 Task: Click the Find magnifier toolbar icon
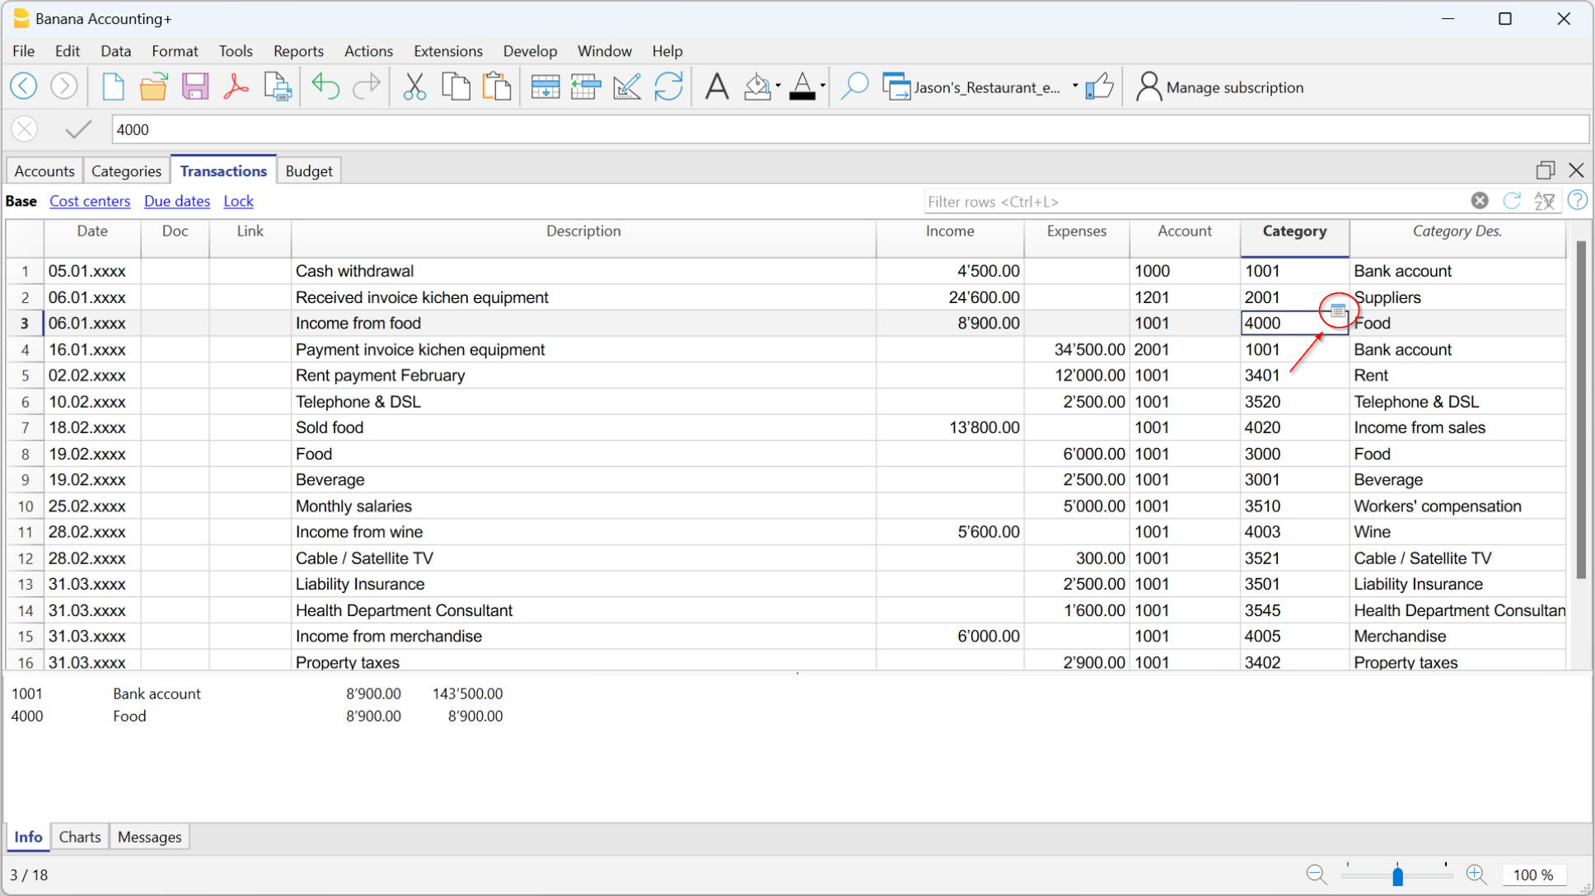coord(854,86)
